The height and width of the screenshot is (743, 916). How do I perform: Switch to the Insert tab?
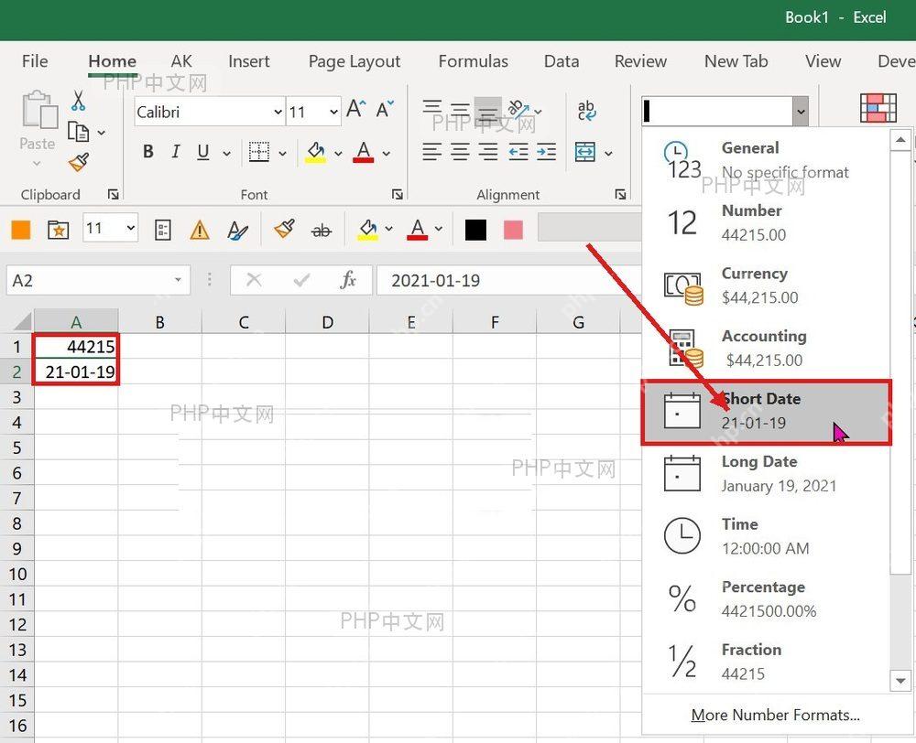coord(249,61)
